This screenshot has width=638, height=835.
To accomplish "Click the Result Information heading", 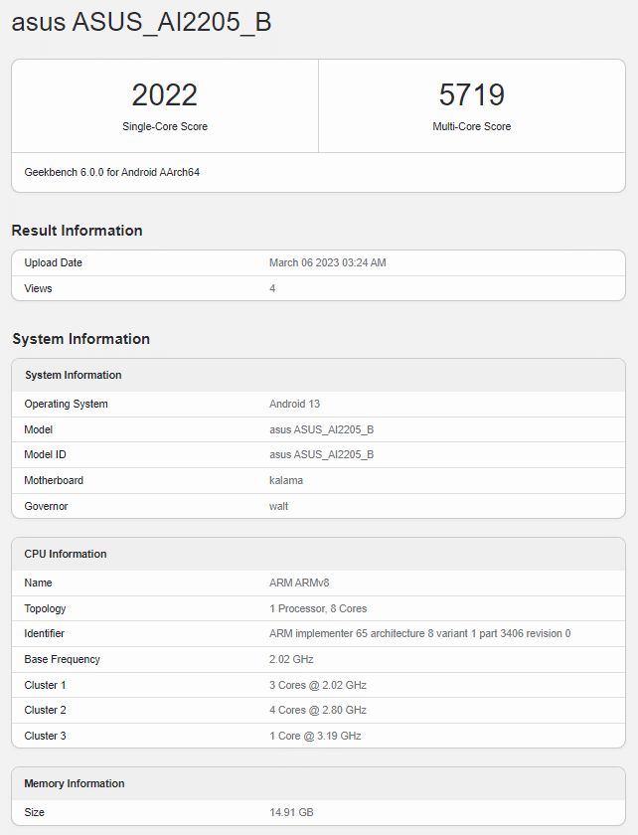I will [78, 231].
